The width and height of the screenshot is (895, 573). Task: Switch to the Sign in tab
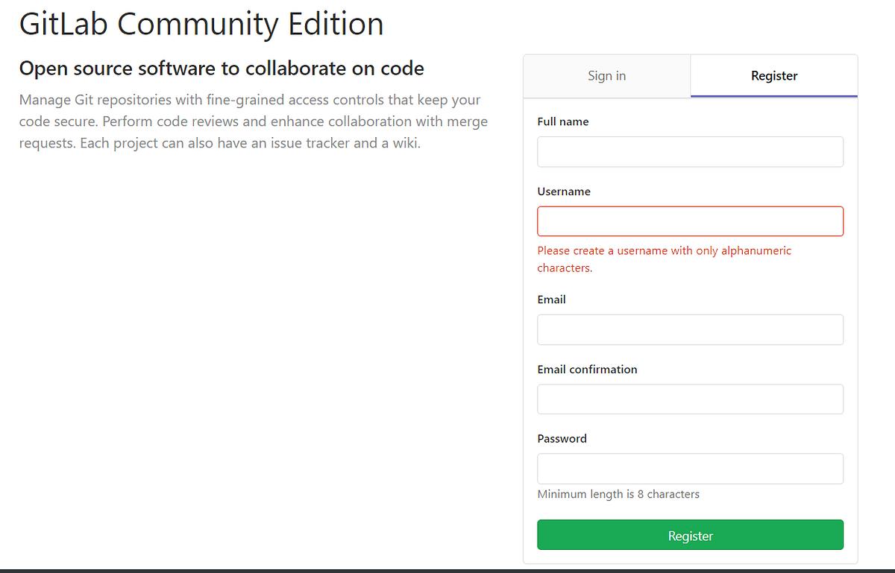coord(606,76)
